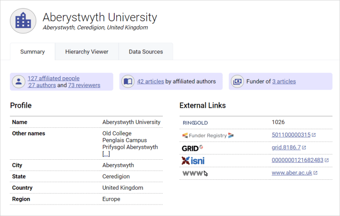Click the GRID logo

click(192, 148)
